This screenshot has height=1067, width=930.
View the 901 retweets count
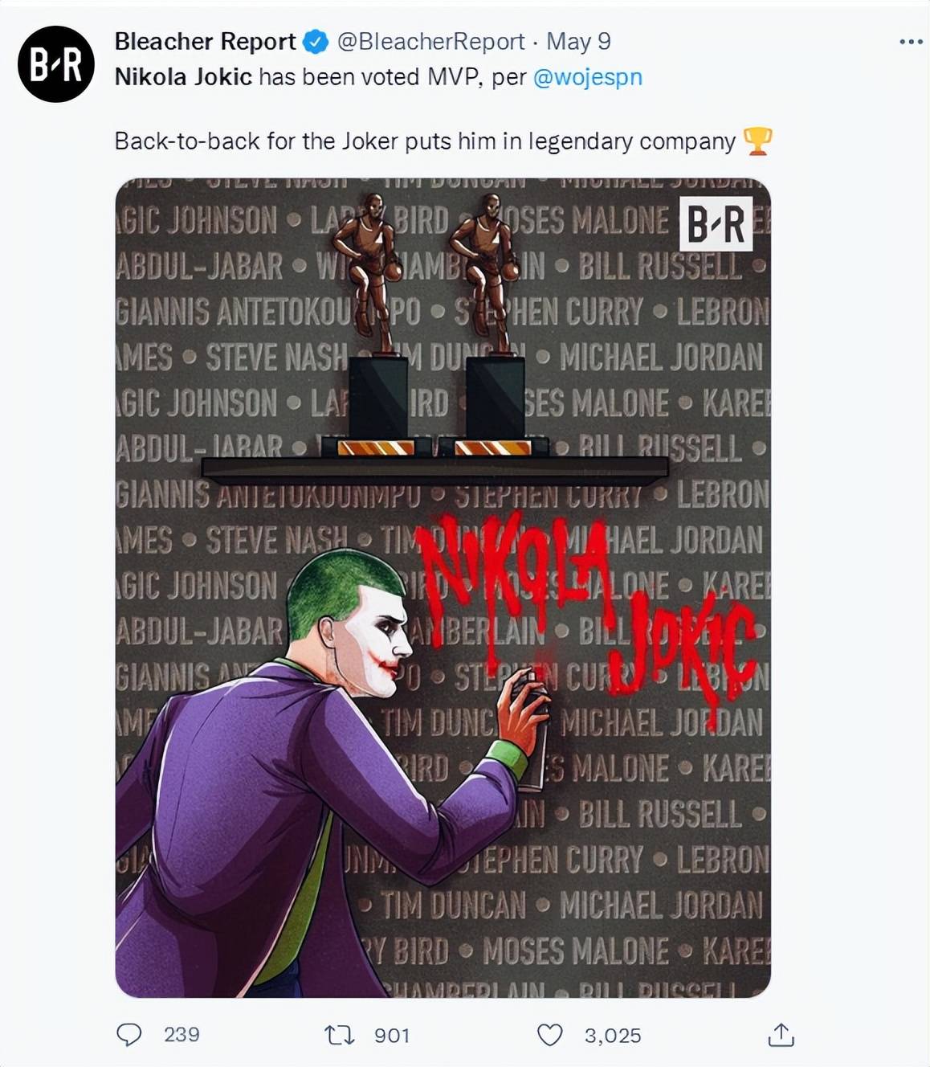point(392,1035)
